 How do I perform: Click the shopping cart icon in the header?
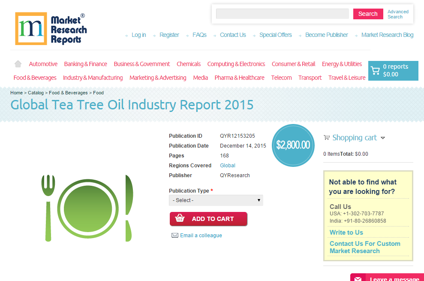[x=376, y=70]
